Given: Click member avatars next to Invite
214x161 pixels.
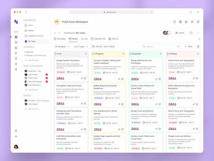Looking at the screenshot, I should pyautogui.click(x=167, y=33).
